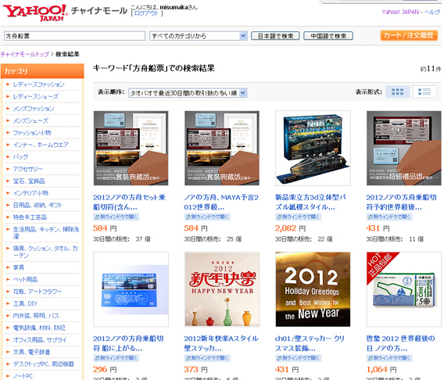
Task: Select ファッション小物 category
Action: click(32, 132)
